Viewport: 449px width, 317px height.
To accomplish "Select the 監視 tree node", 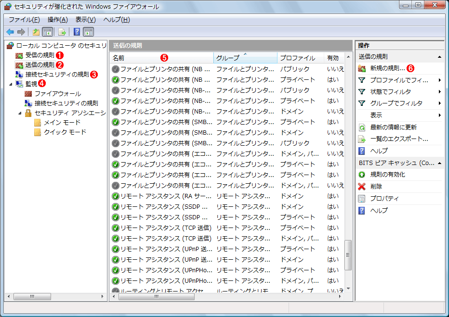I will (31, 84).
